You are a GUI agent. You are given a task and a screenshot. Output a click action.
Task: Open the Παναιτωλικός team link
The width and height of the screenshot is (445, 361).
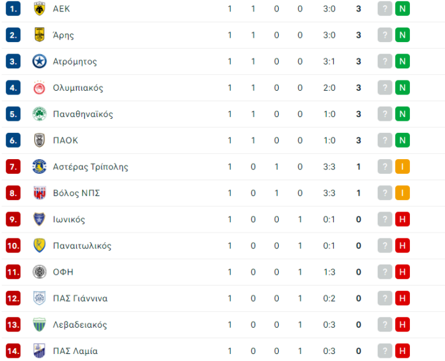(x=82, y=245)
